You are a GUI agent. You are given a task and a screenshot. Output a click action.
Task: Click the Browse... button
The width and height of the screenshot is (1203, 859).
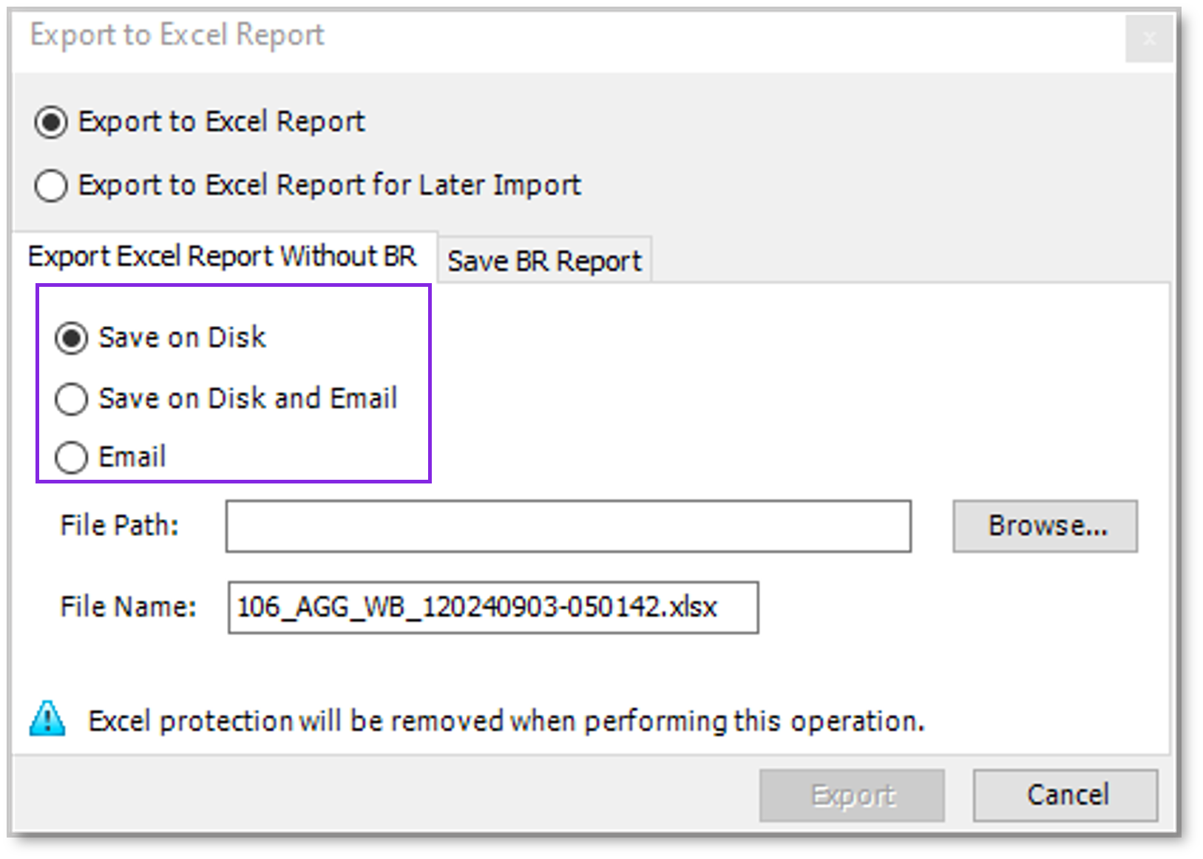pyautogui.click(x=1045, y=526)
